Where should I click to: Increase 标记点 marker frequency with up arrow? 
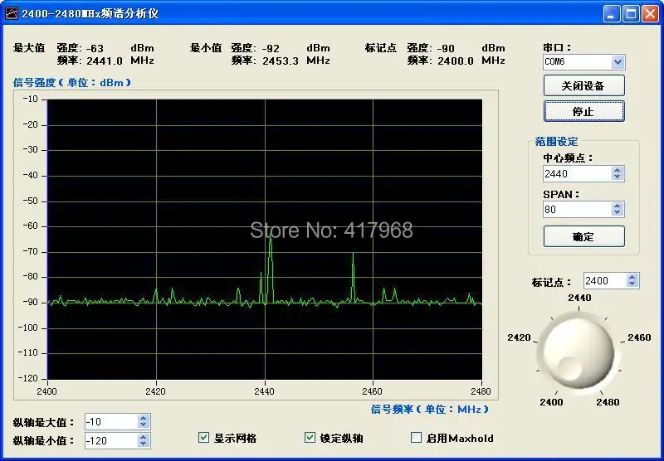632,278
